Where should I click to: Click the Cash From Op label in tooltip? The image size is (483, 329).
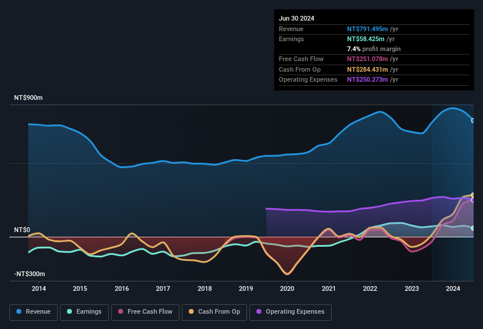tap(299, 69)
